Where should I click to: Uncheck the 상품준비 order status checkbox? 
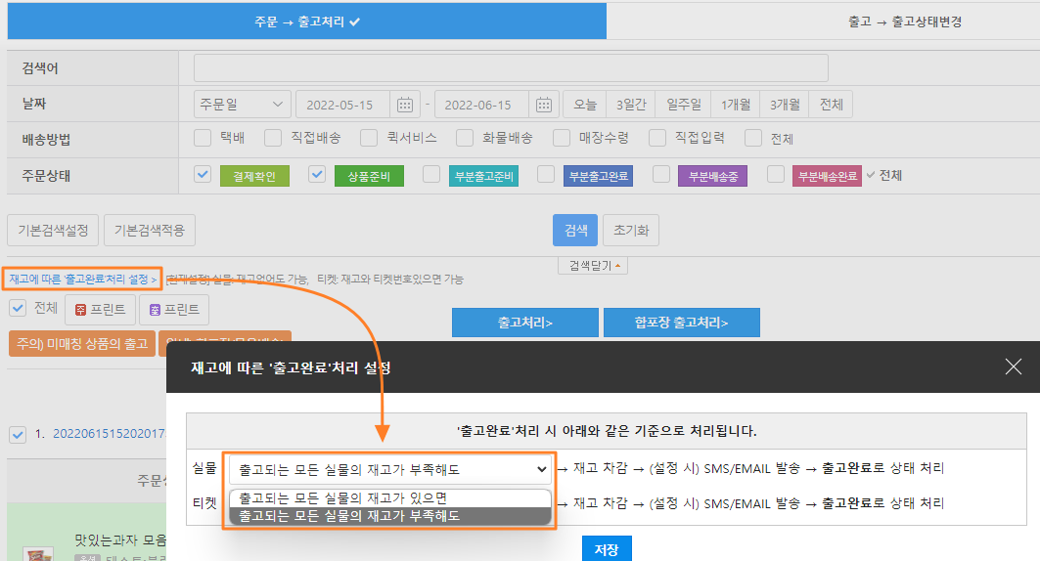[317, 174]
